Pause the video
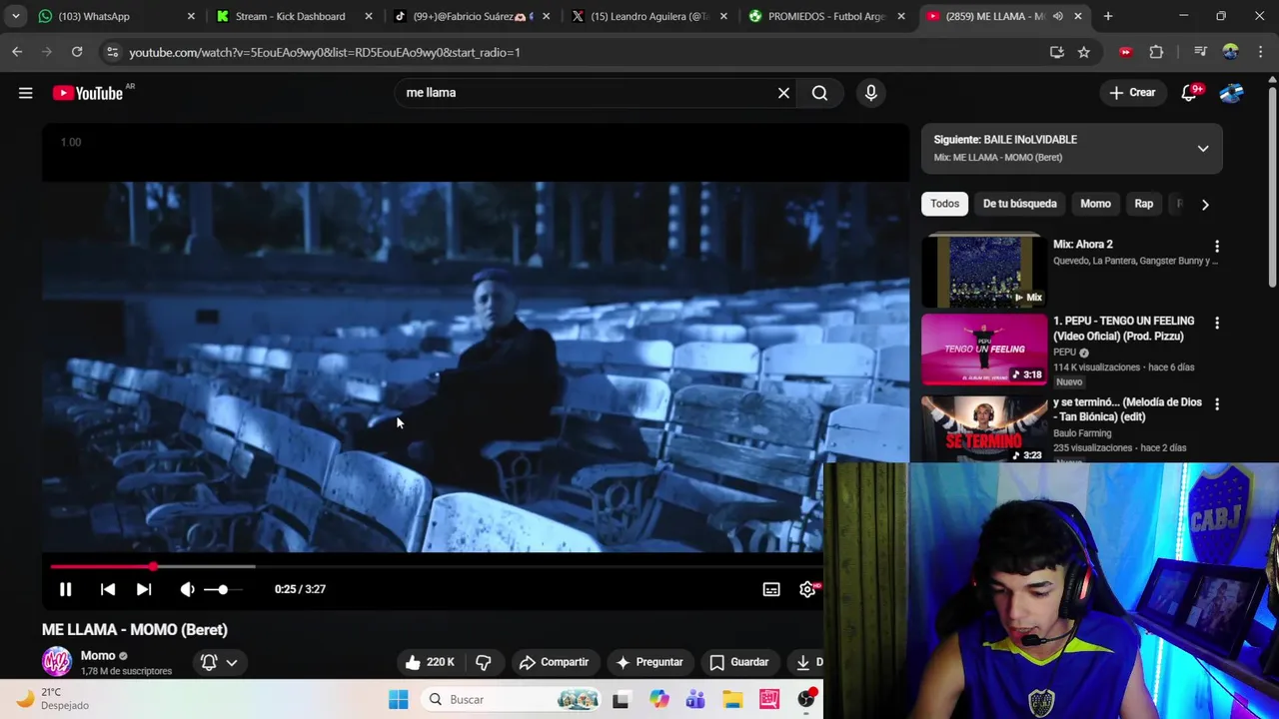The height and width of the screenshot is (719, 1279). click(65, 589)
